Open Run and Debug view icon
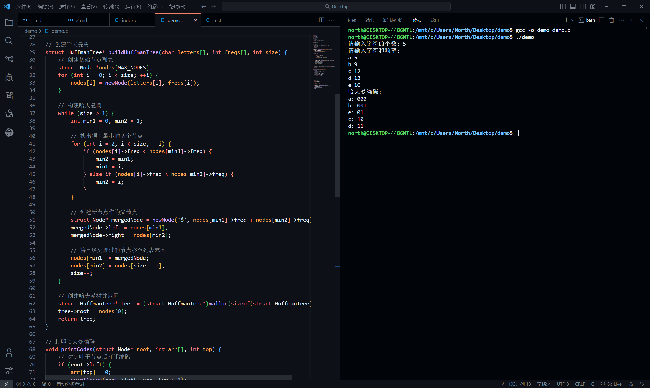The height and width of the screenshot is (388, 650). click(x=9, y=77)
